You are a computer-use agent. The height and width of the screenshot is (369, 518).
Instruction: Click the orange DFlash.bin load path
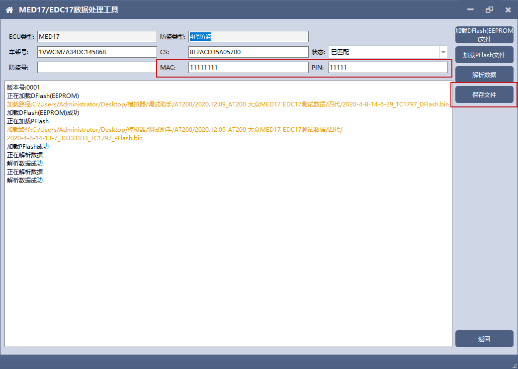pyautogui.click(x=228, y=104)
